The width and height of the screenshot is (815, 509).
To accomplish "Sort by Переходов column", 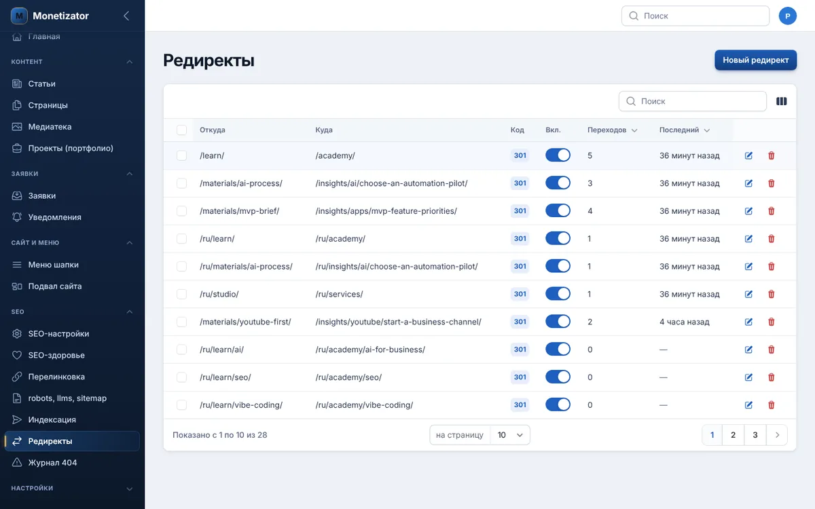I will pos(613,130).
